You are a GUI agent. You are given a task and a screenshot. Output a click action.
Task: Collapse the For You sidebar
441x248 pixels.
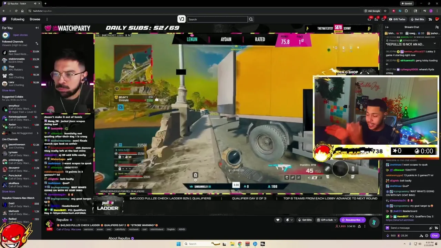coord(37,28)
